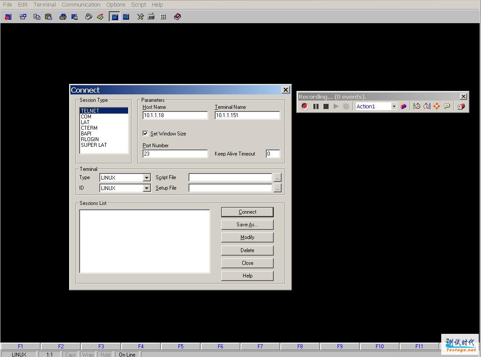
Task: Click the purple help book icon
Action: (177, 17)
